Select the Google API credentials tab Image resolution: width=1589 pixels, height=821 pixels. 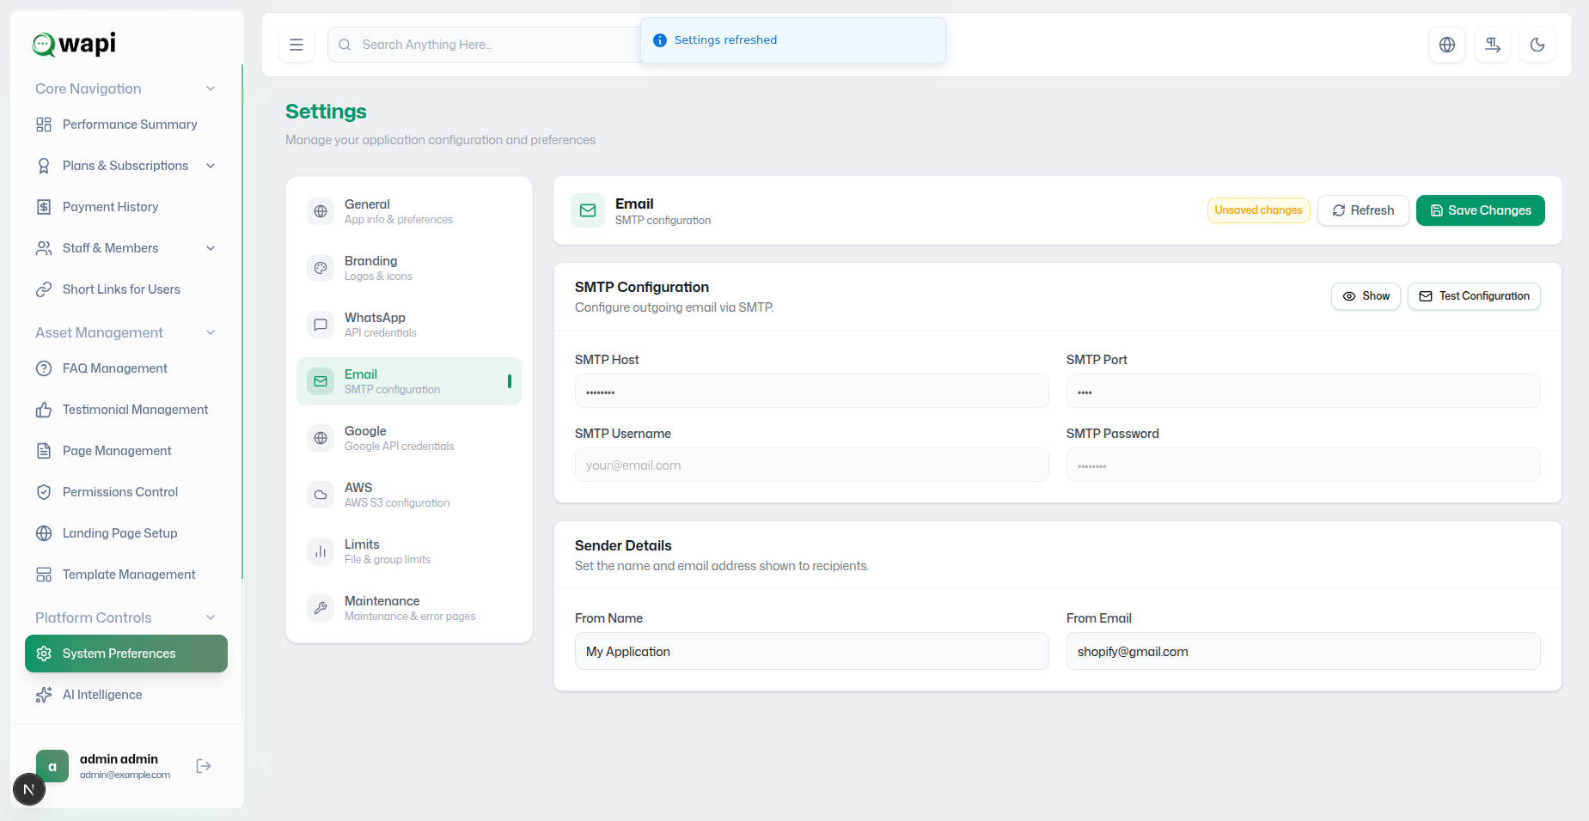(x=409, y=438)
